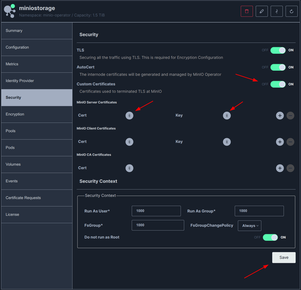Attach MinIO CA Cert file
Screen dimensions: 301x290
coord(129,168)
